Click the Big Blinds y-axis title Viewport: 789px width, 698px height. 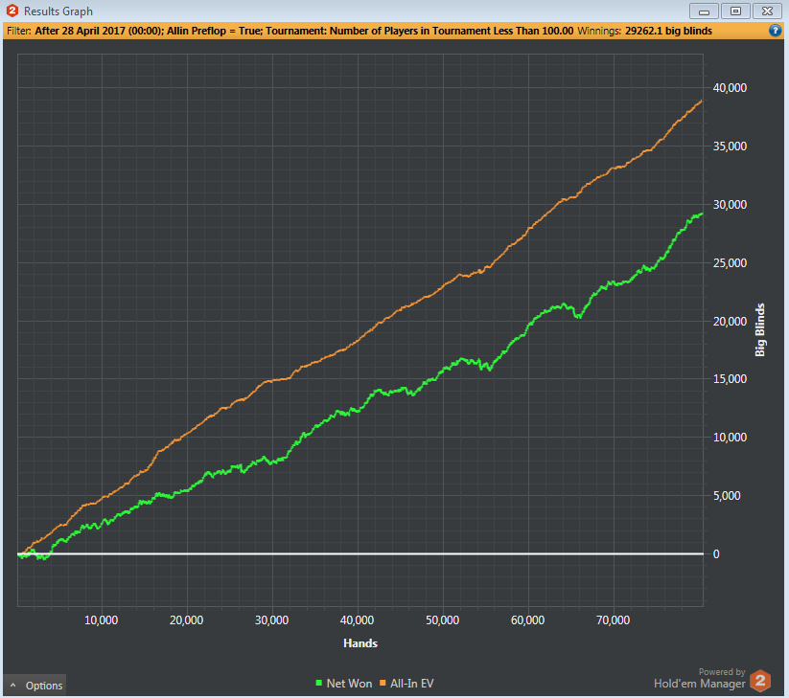click(760, 330)
